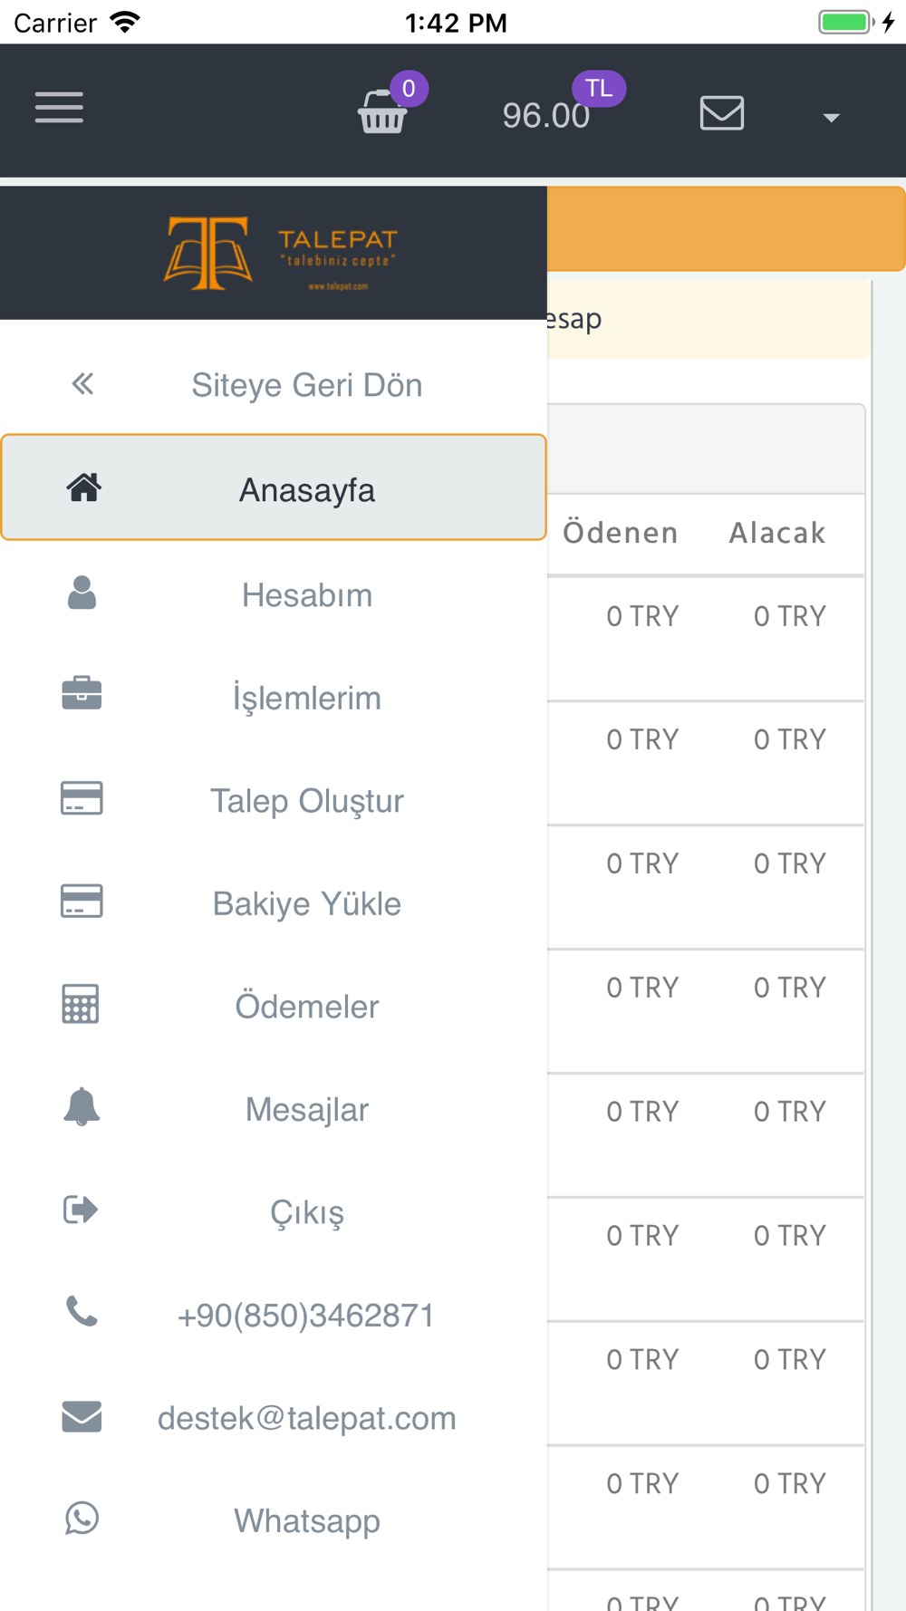Screen dimensions: 906x1611
Task: Click the bell icon for Mesajlar
Action: pos(82,1106)
